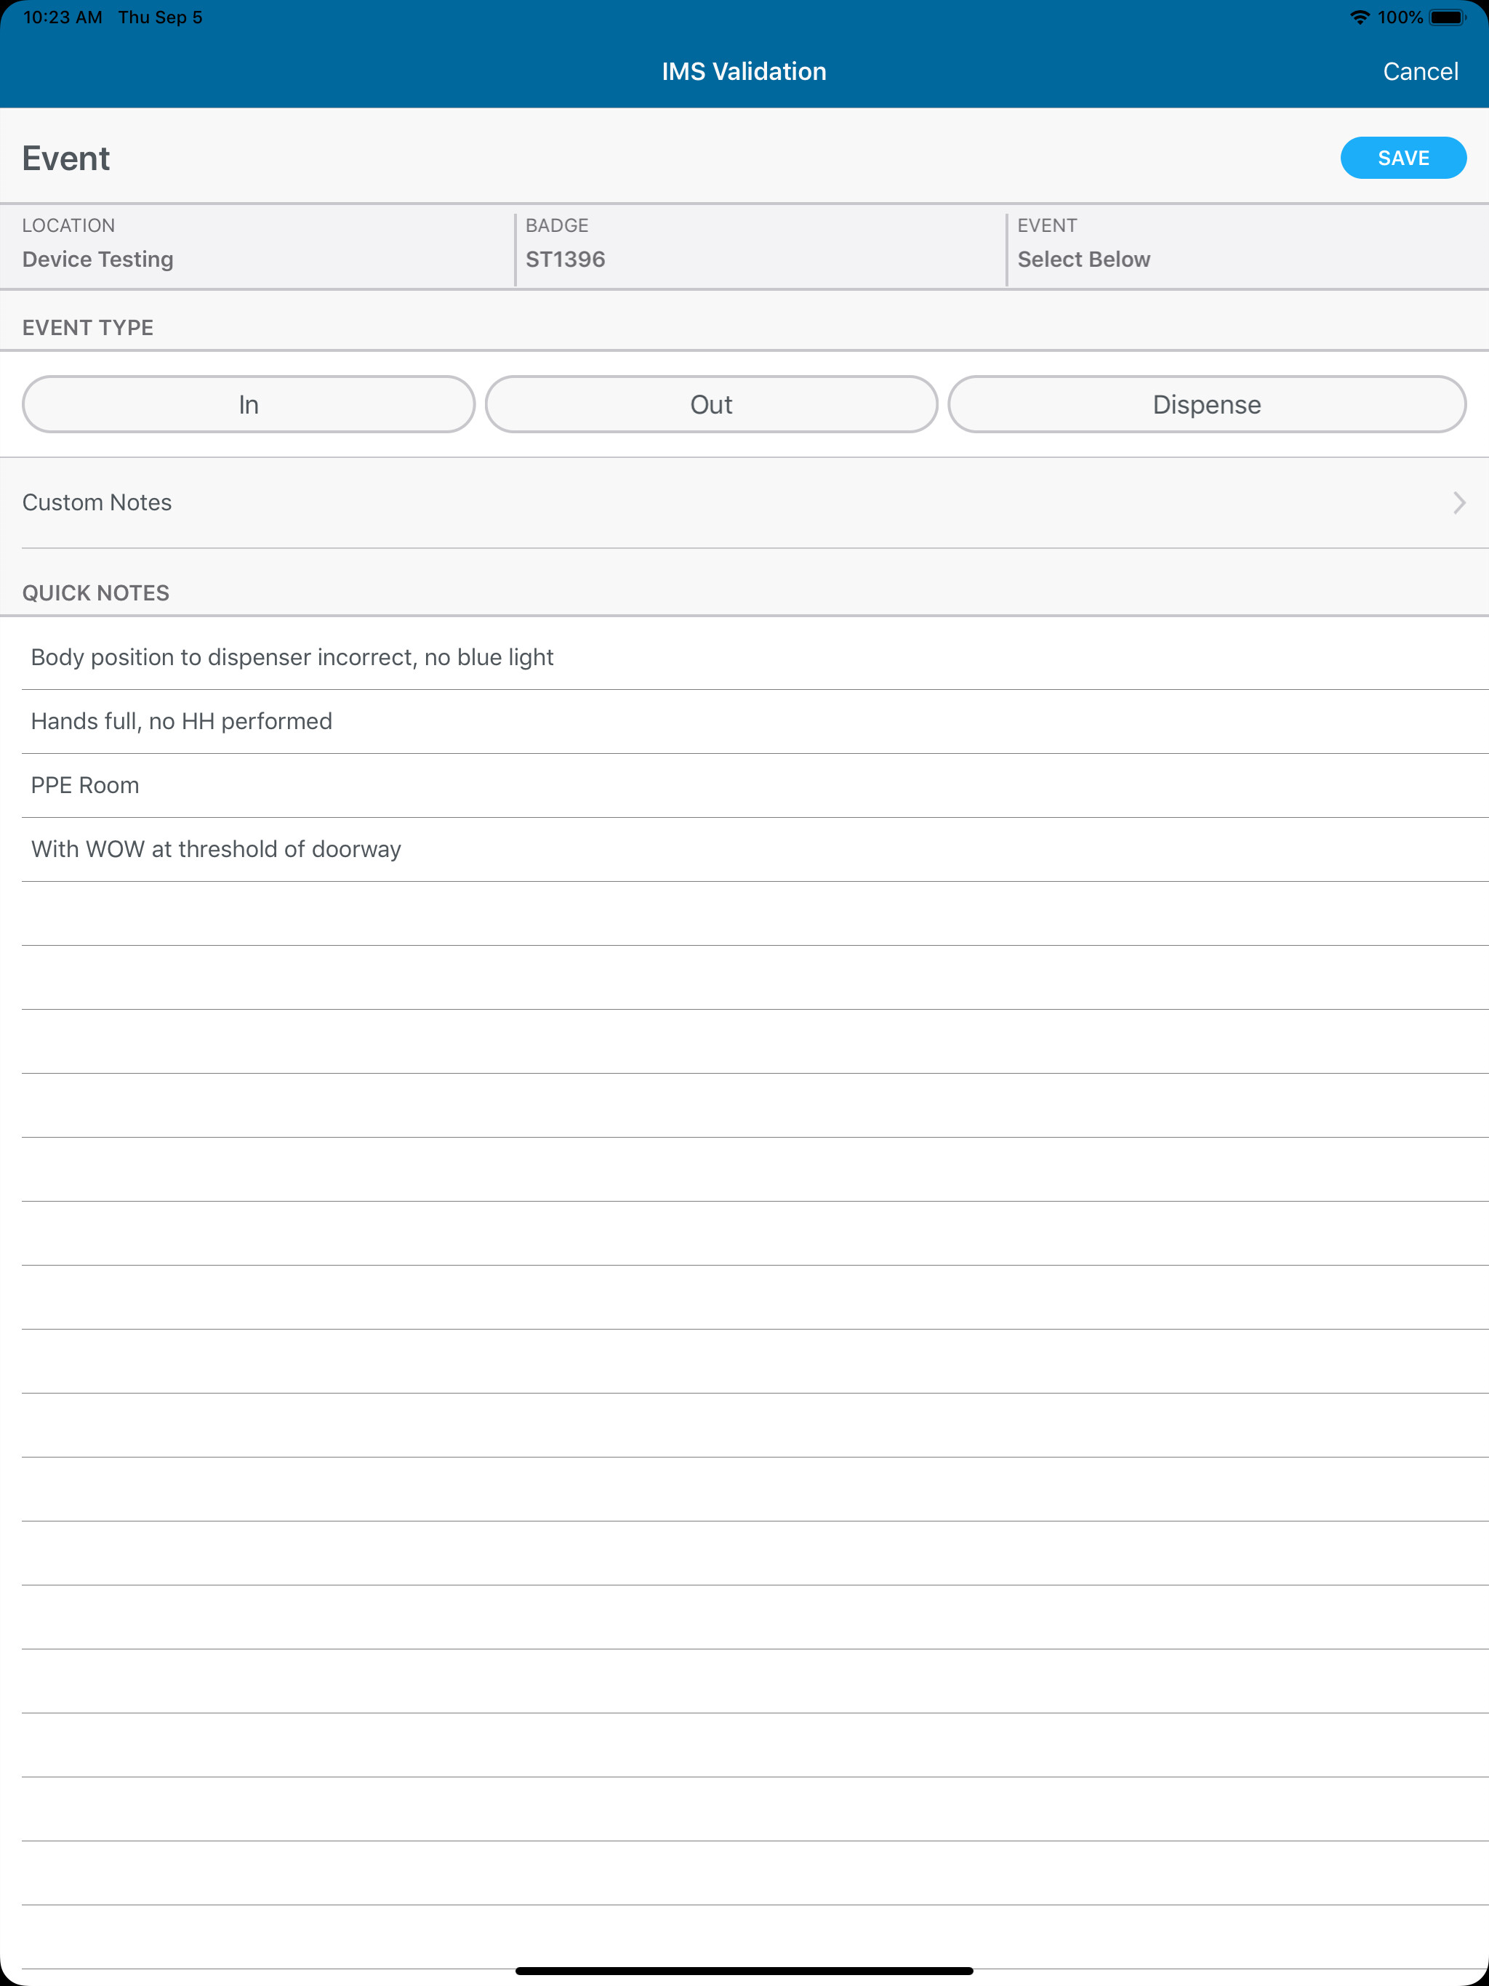Click the blue SAVE button
Screen dimensions: 1489x1986
[x=1402, y=158]
